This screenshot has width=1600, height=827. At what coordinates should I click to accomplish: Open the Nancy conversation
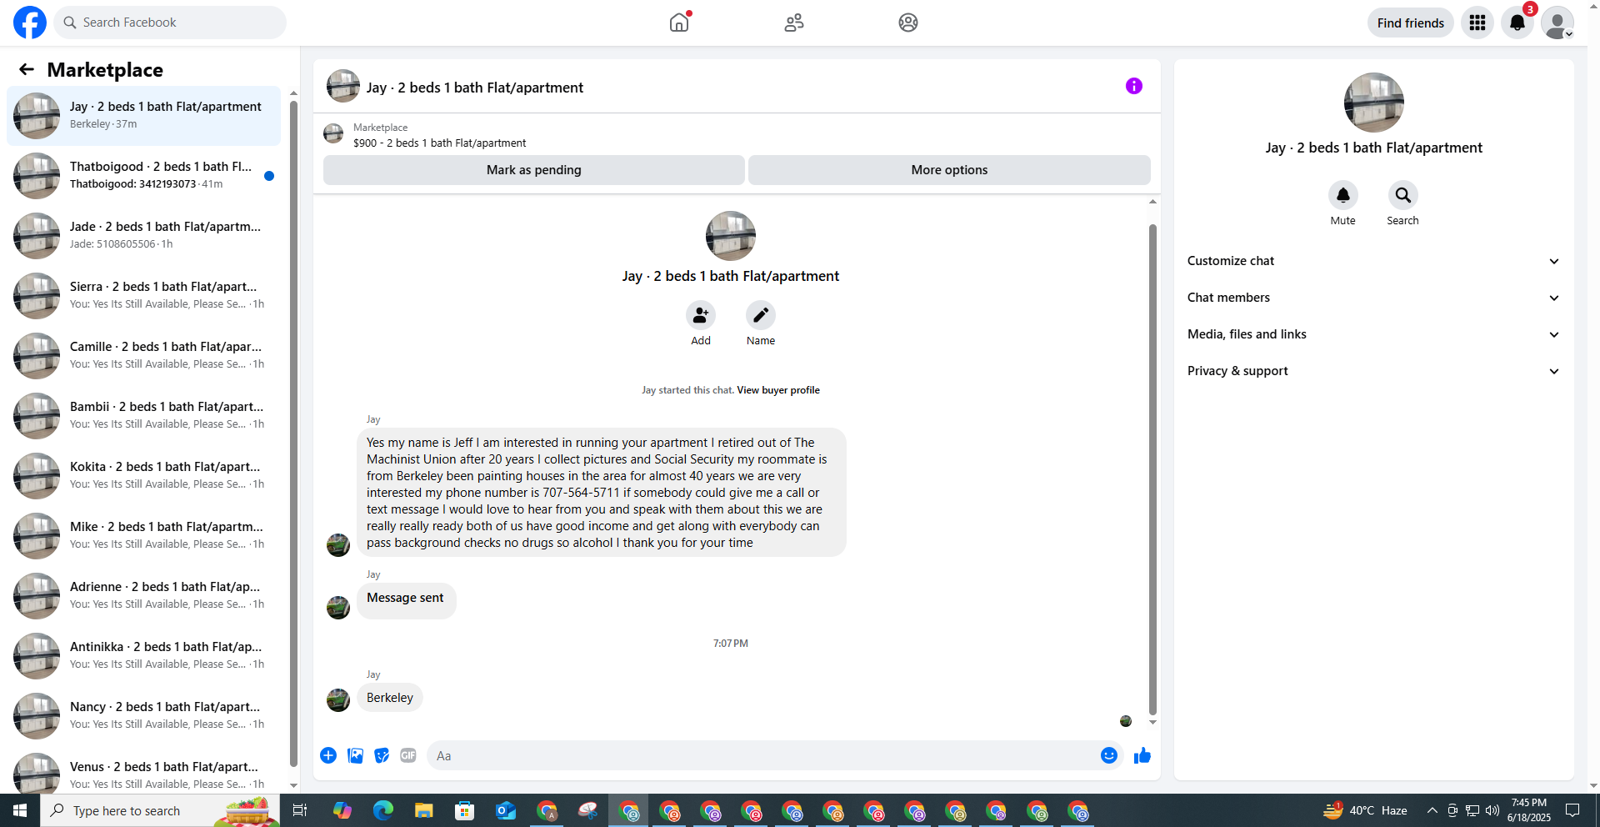tap(143, 716)
